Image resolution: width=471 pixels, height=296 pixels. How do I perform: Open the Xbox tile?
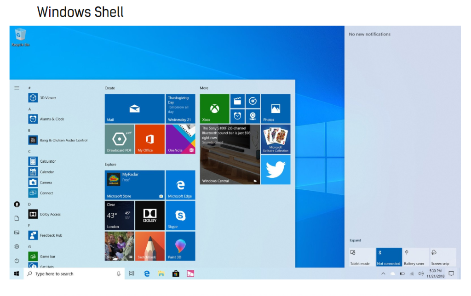[214, 108]
